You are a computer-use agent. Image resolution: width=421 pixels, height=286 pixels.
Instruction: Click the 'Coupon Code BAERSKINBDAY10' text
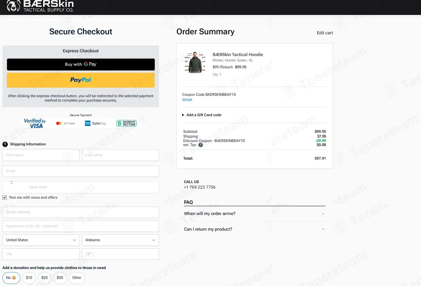209,94
